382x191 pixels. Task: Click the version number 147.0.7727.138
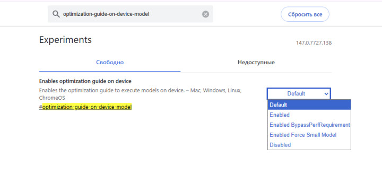click(x=314, y=43)
